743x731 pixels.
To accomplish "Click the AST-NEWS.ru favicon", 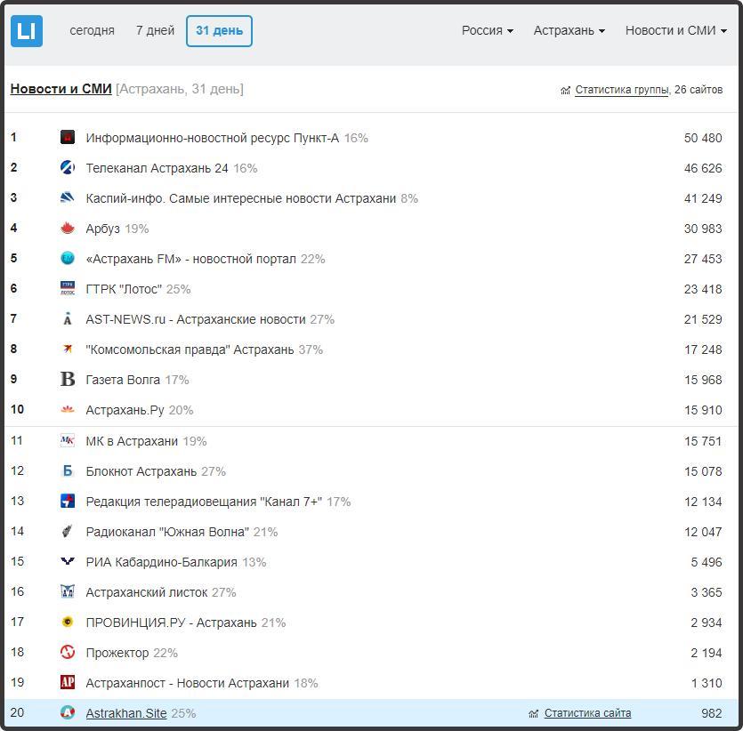I will click(x=68, y=318).
